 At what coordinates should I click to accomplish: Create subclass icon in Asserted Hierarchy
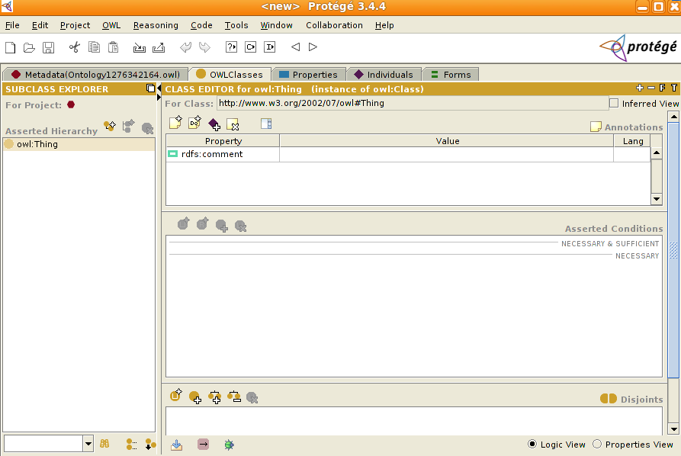tap(110, 127)
